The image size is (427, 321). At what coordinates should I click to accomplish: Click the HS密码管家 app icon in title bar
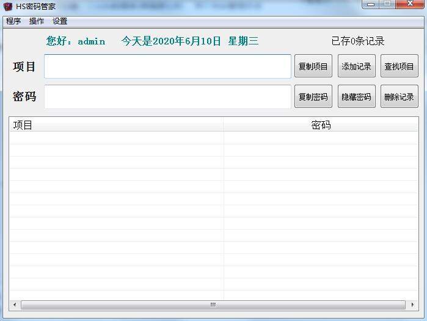[x=8, y=7]
